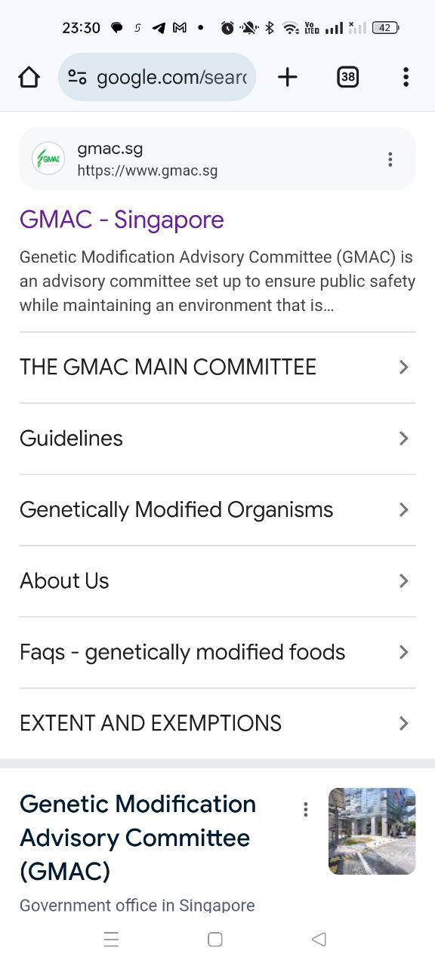Open options menu for gmac.sg result

[390, 159]
